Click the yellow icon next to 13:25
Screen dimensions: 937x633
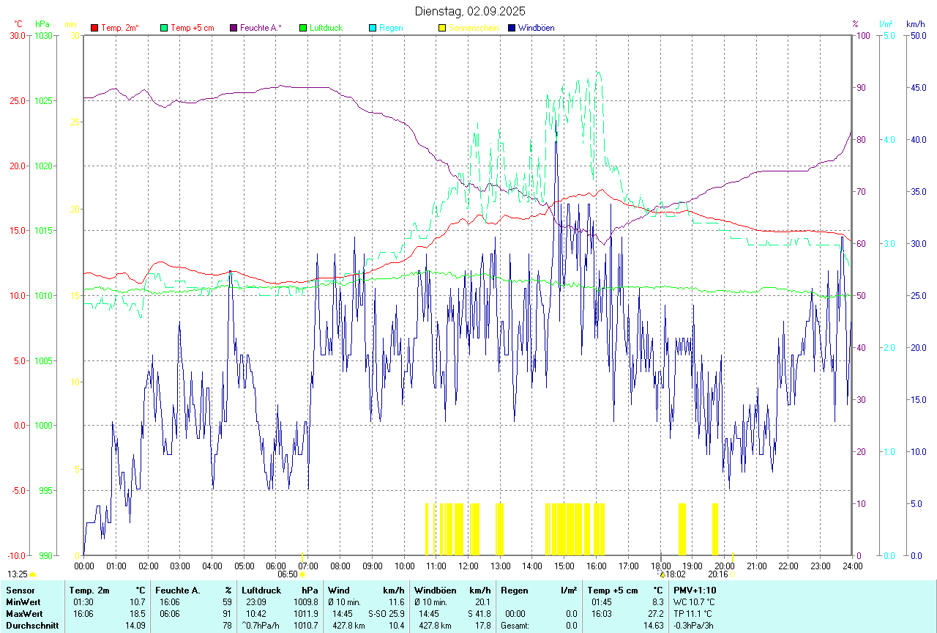pyautogui.click(x=32, y=575)
